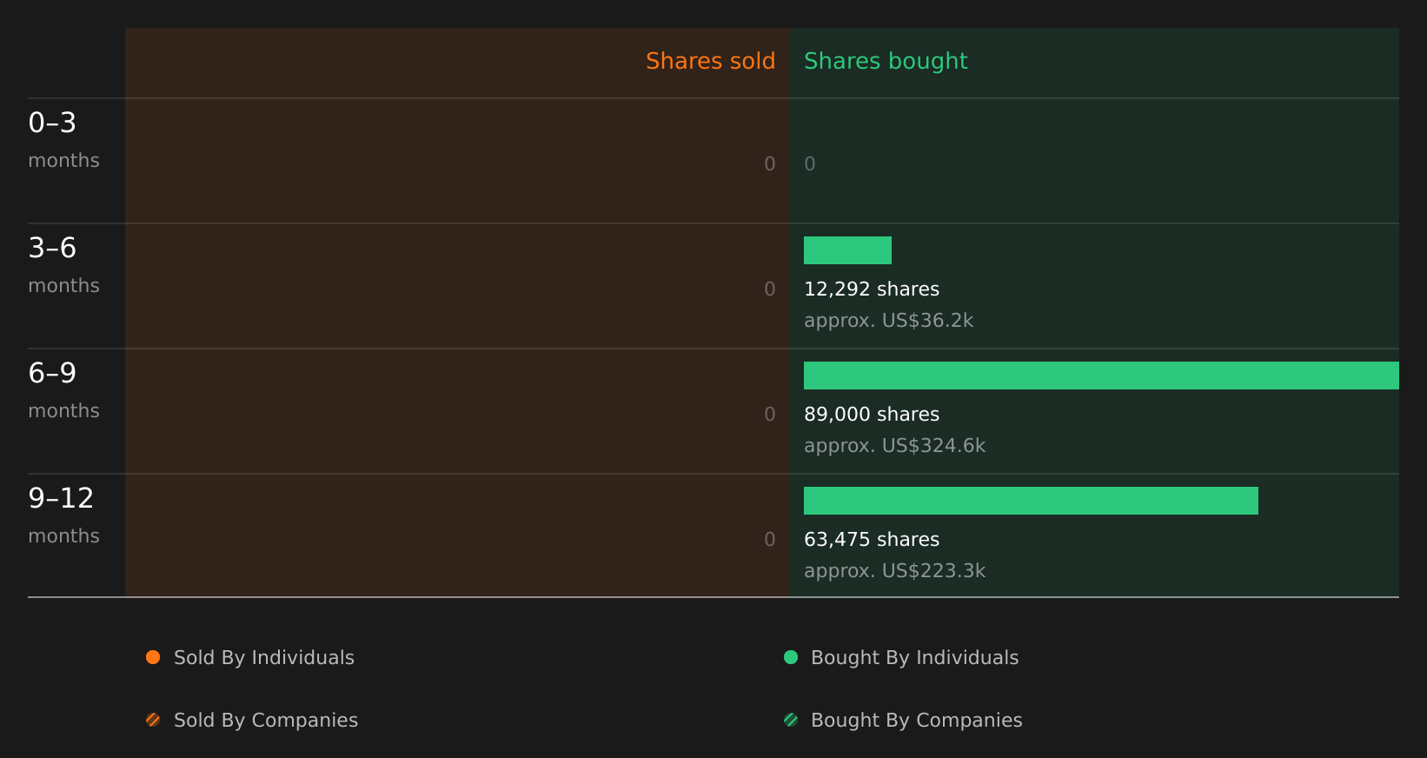Select the 3–6 months row label
Screen dimensions: 1427x758
click(63, 265)
